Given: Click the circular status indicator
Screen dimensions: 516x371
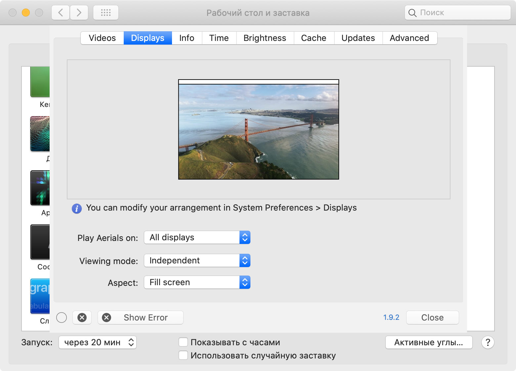Looking at the screenshot, I should (62, 318).
